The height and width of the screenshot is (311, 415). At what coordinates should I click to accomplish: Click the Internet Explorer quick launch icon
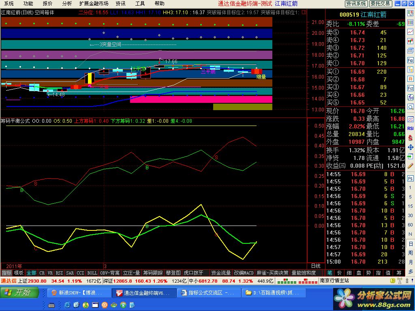point(67,305)
